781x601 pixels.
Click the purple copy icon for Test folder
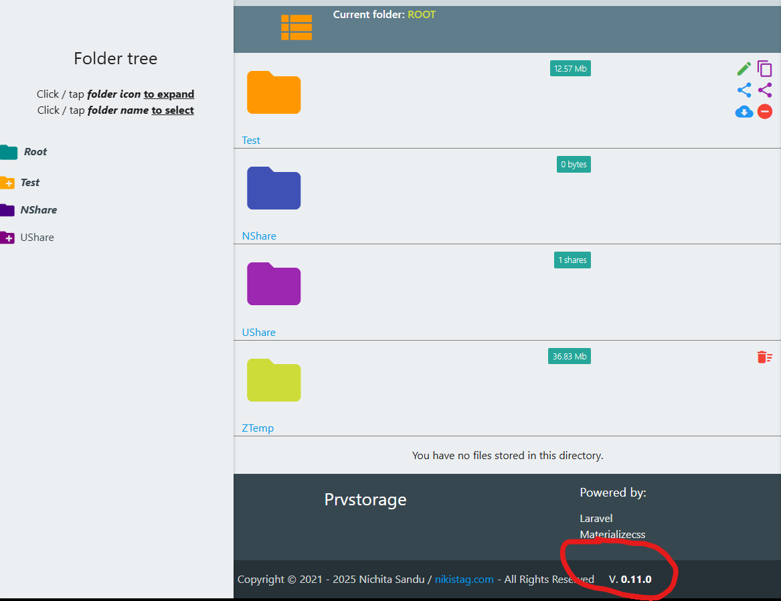tap(765, 69)
